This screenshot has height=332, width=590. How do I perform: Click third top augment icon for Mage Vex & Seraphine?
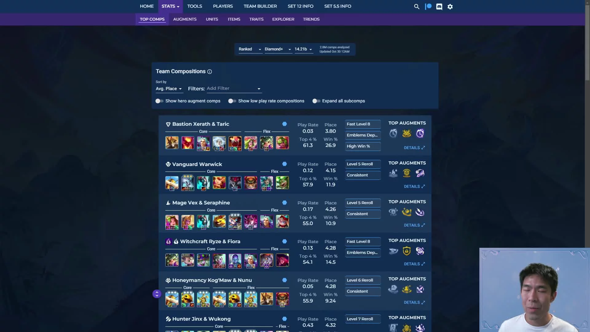[420, 212]
